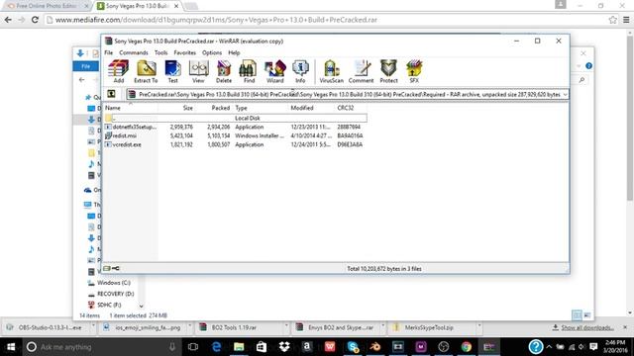Image resolution: width=634 pixels, height=356 pixels.
Task: Open the WinRAR File menu
Action: pos(109,52)
